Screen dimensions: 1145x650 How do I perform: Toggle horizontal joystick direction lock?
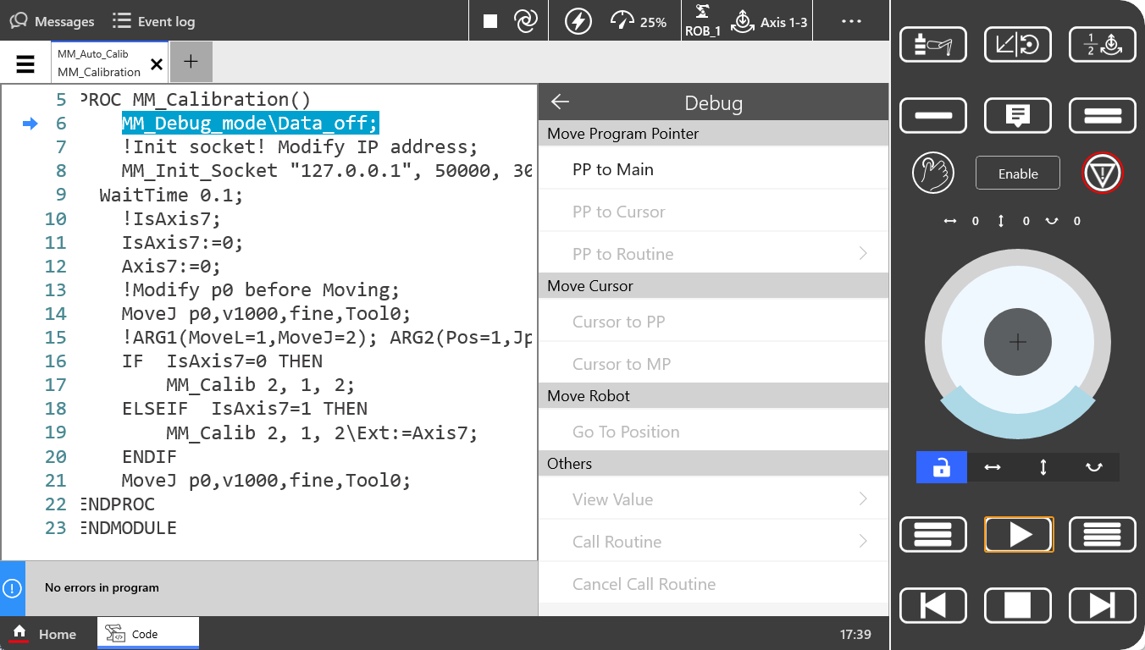point(993,467)
